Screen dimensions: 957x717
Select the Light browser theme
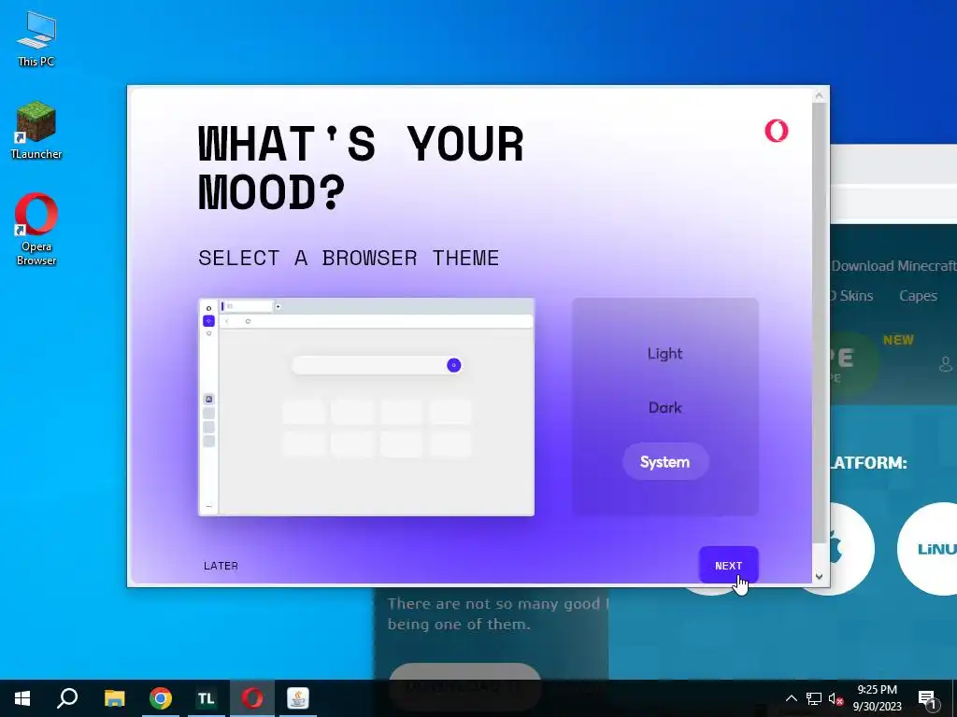click(x=664, y=354)
